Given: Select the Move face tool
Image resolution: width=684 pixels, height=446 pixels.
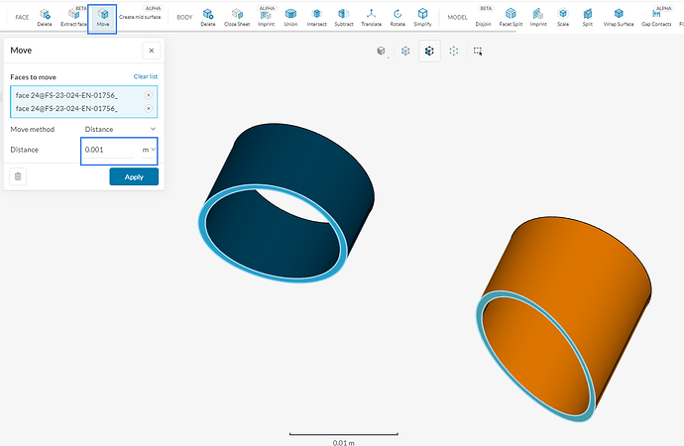Looking at the screenshot, I should pos(102,16).
